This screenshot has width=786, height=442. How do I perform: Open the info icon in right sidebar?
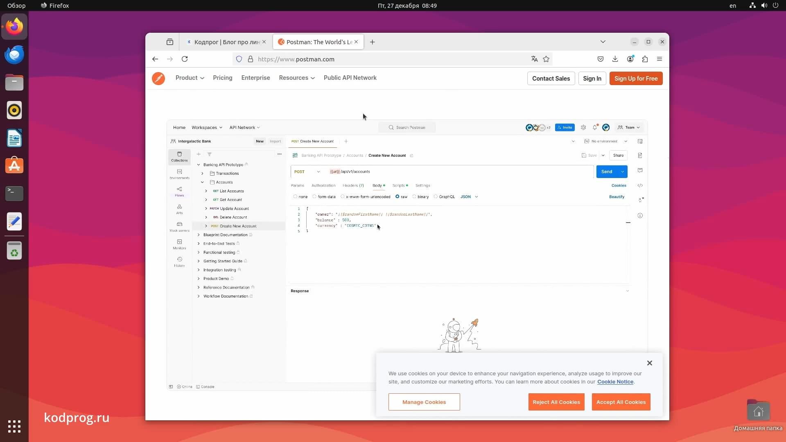pyautogui.click(x=640, y=216)
